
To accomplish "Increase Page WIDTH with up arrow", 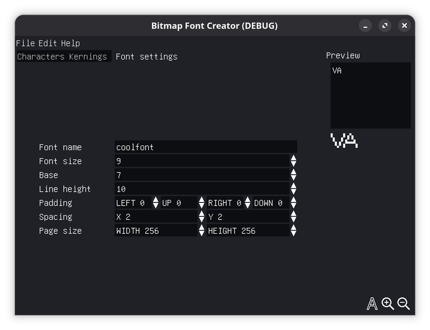I will pyautogui.click(x=201, y=228).
